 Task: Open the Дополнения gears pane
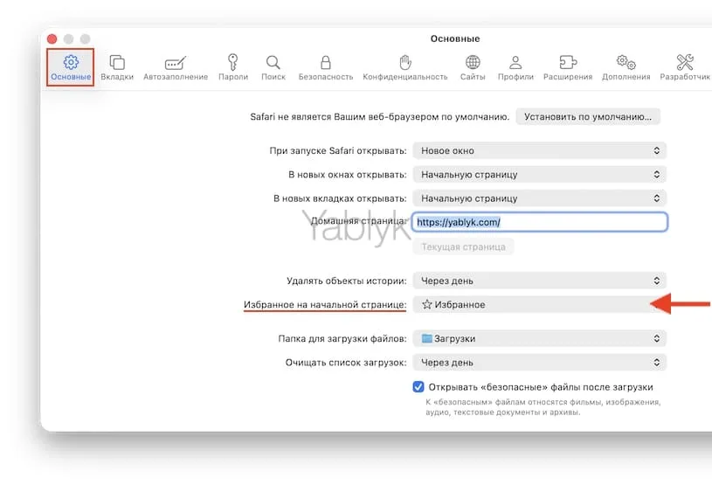626,67
